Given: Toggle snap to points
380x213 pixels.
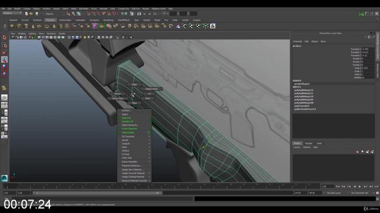Looking at the screenshot, I should [x=99, y=14].
